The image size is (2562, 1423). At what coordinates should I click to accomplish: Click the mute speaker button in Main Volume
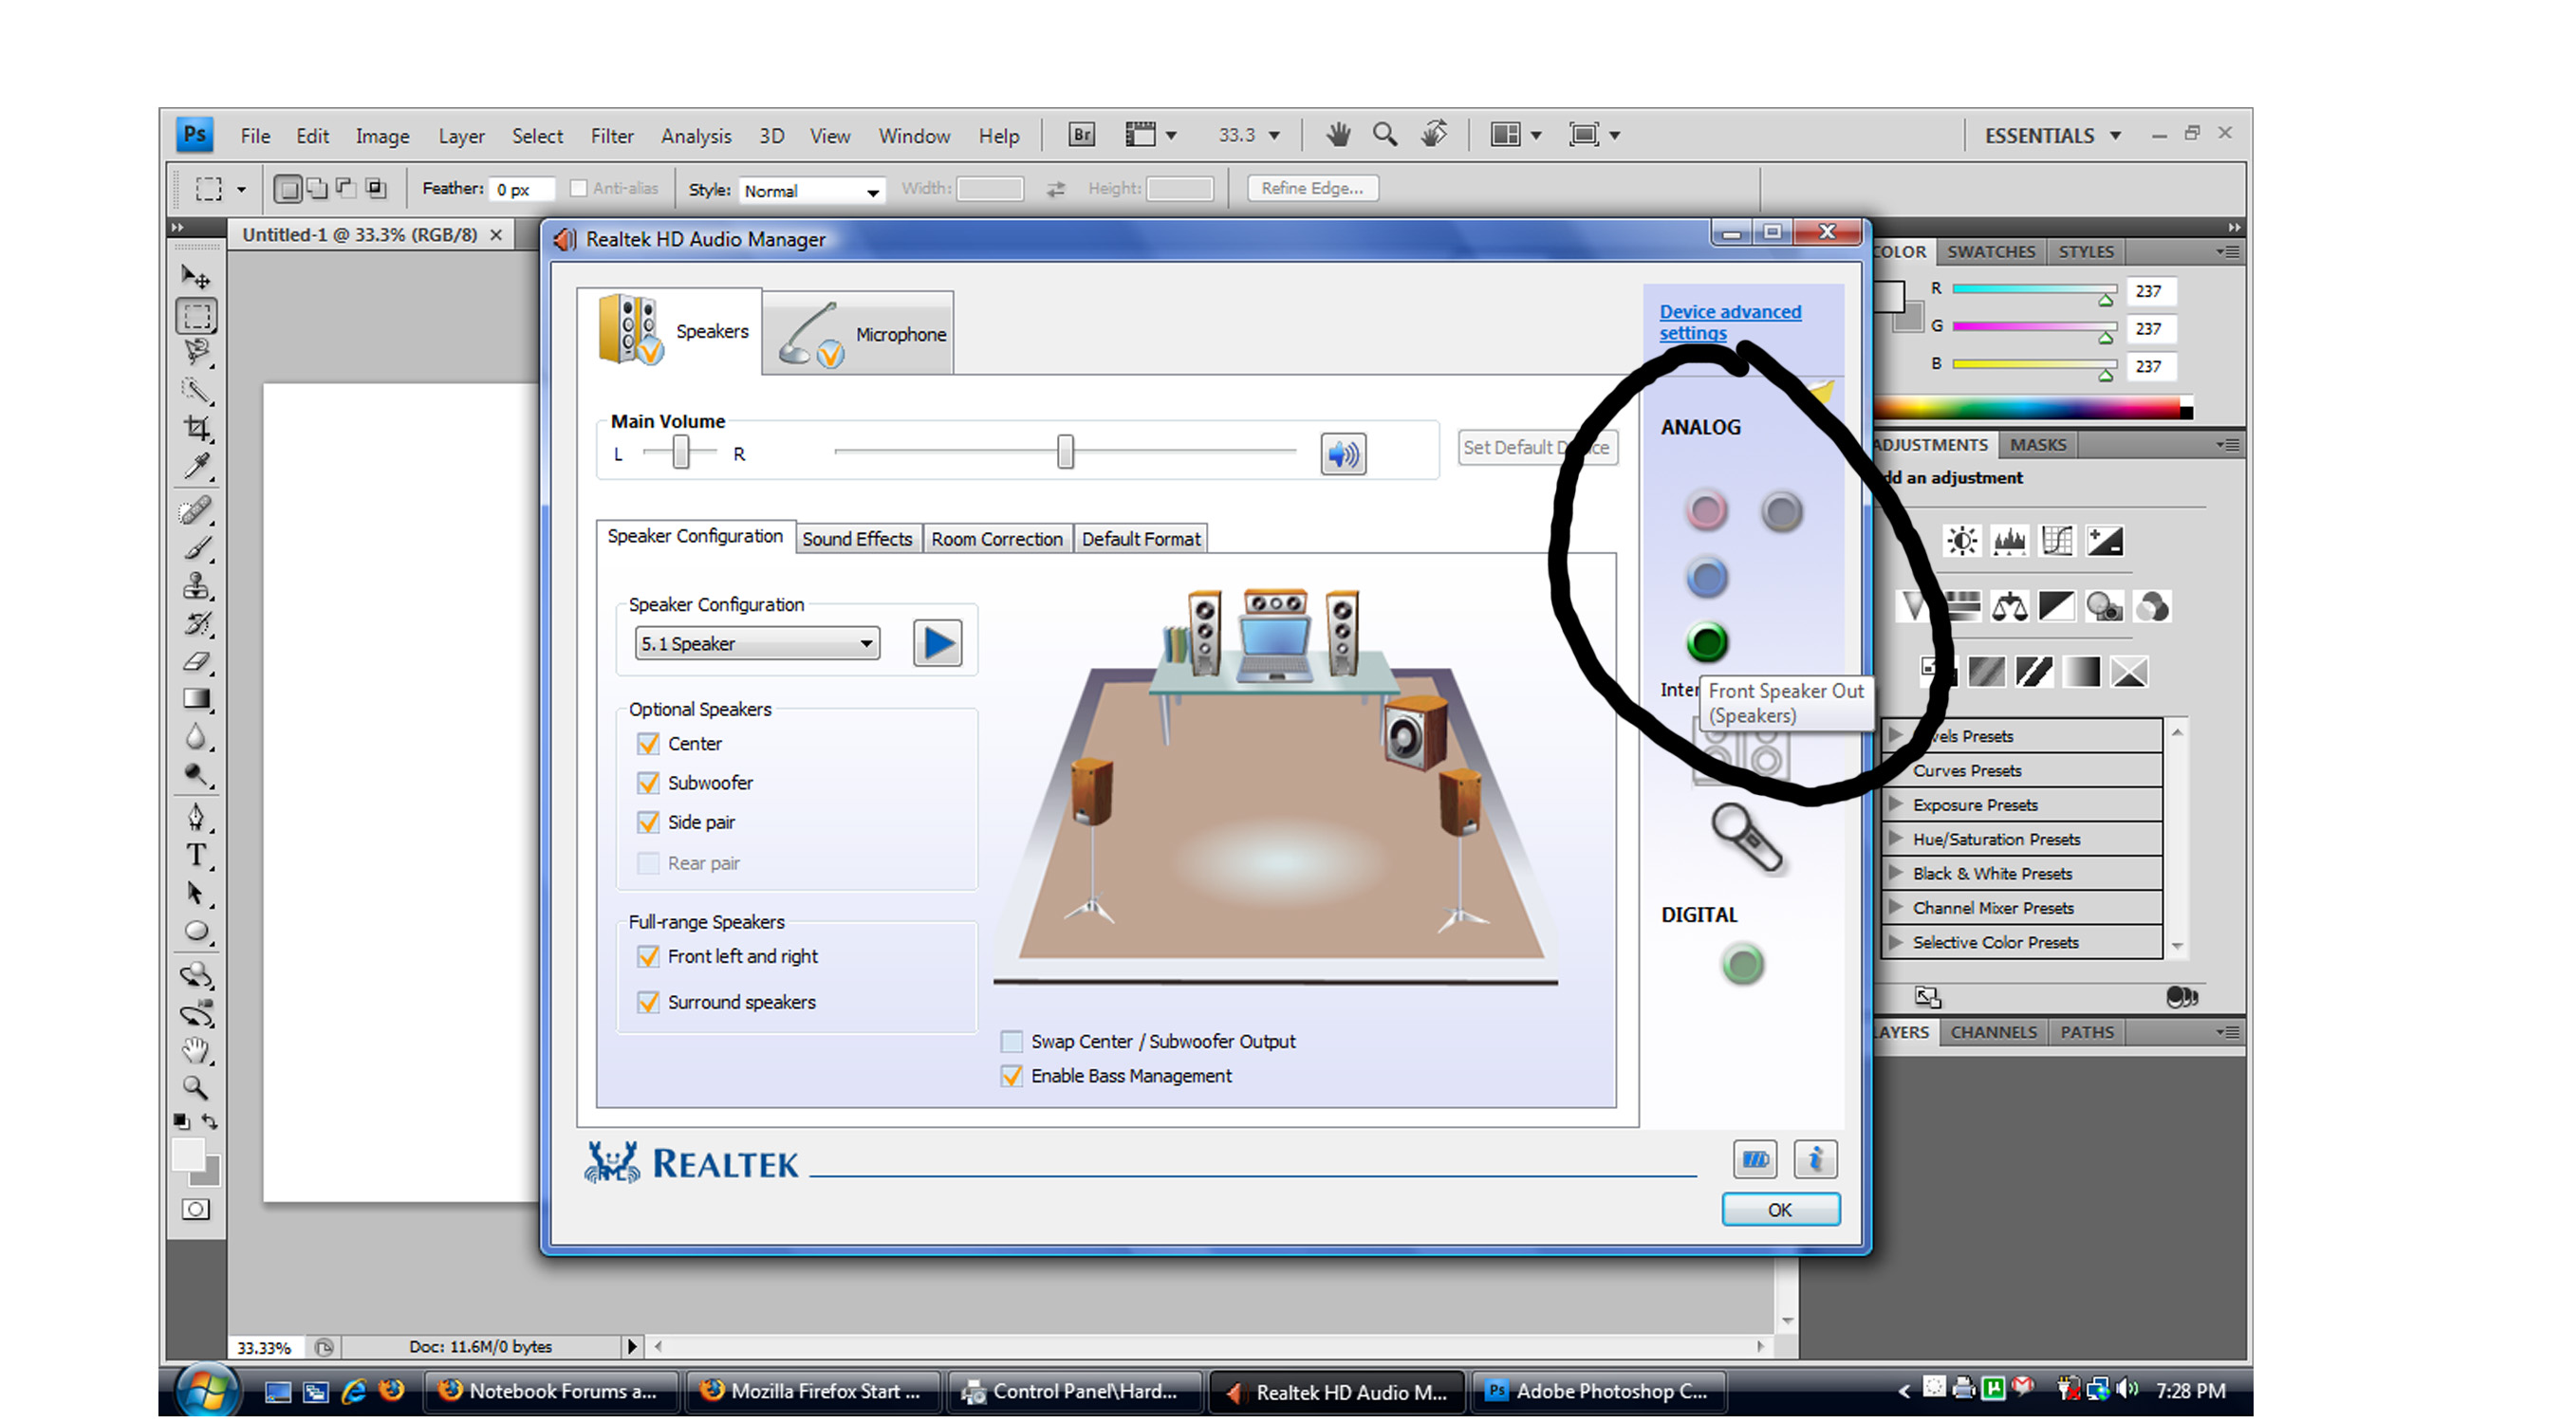click(1343, 454)
